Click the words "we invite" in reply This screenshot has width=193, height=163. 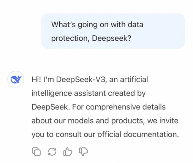pos(163,121)
